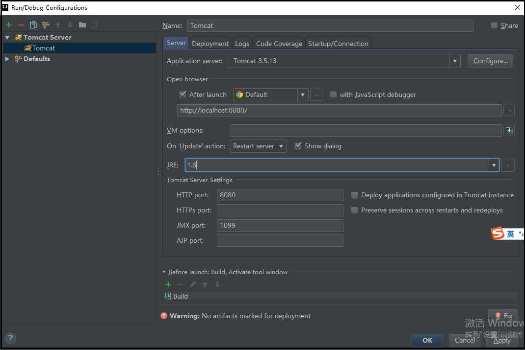Viewport: 525px width, 350px height.
Task: Open edit defaults wrench icon in toolbar
Action: (46, 25)
